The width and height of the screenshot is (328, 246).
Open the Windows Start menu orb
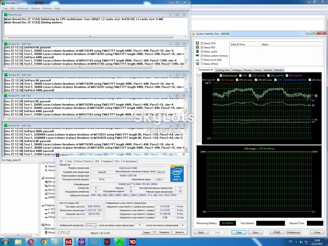point(5,242)
